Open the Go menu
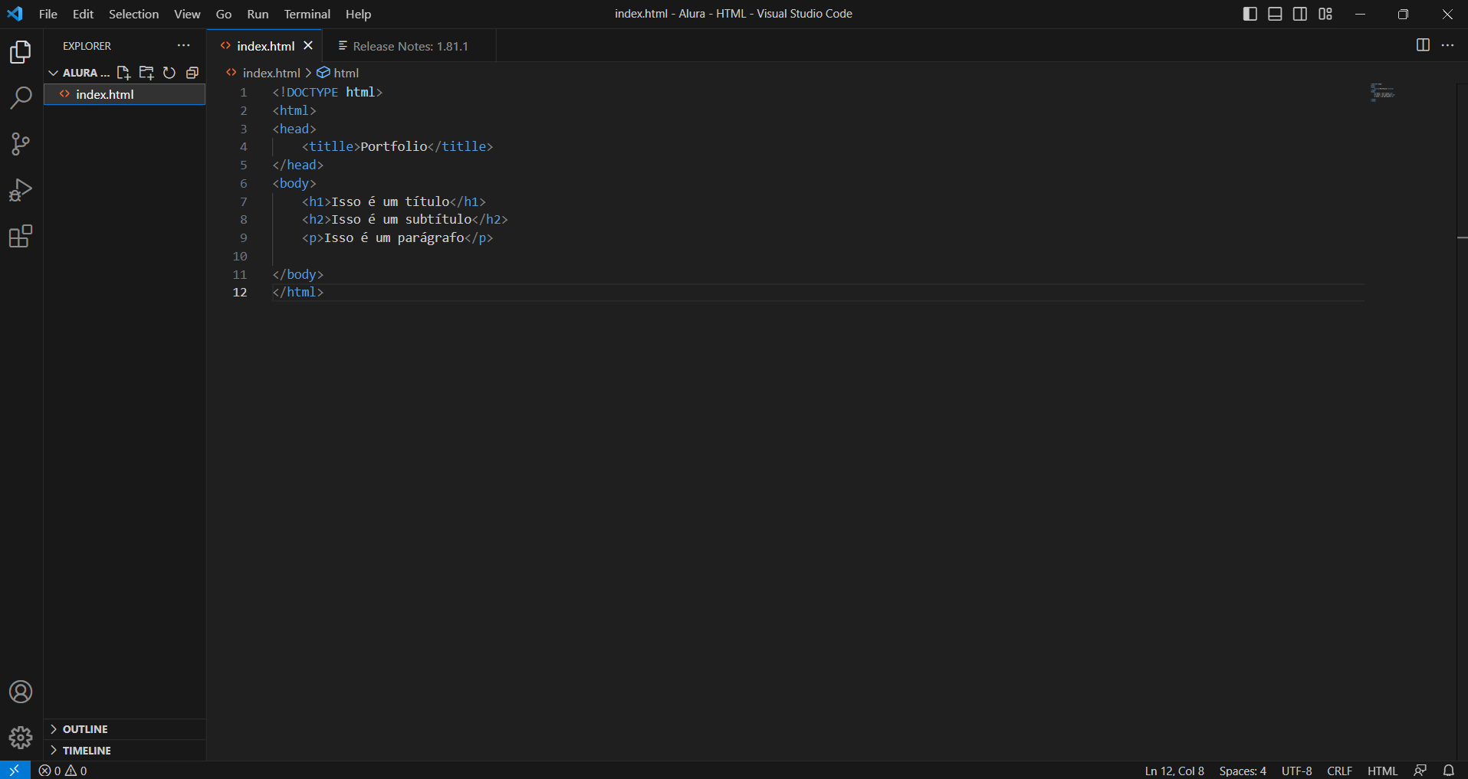 (x=224, y=14)
